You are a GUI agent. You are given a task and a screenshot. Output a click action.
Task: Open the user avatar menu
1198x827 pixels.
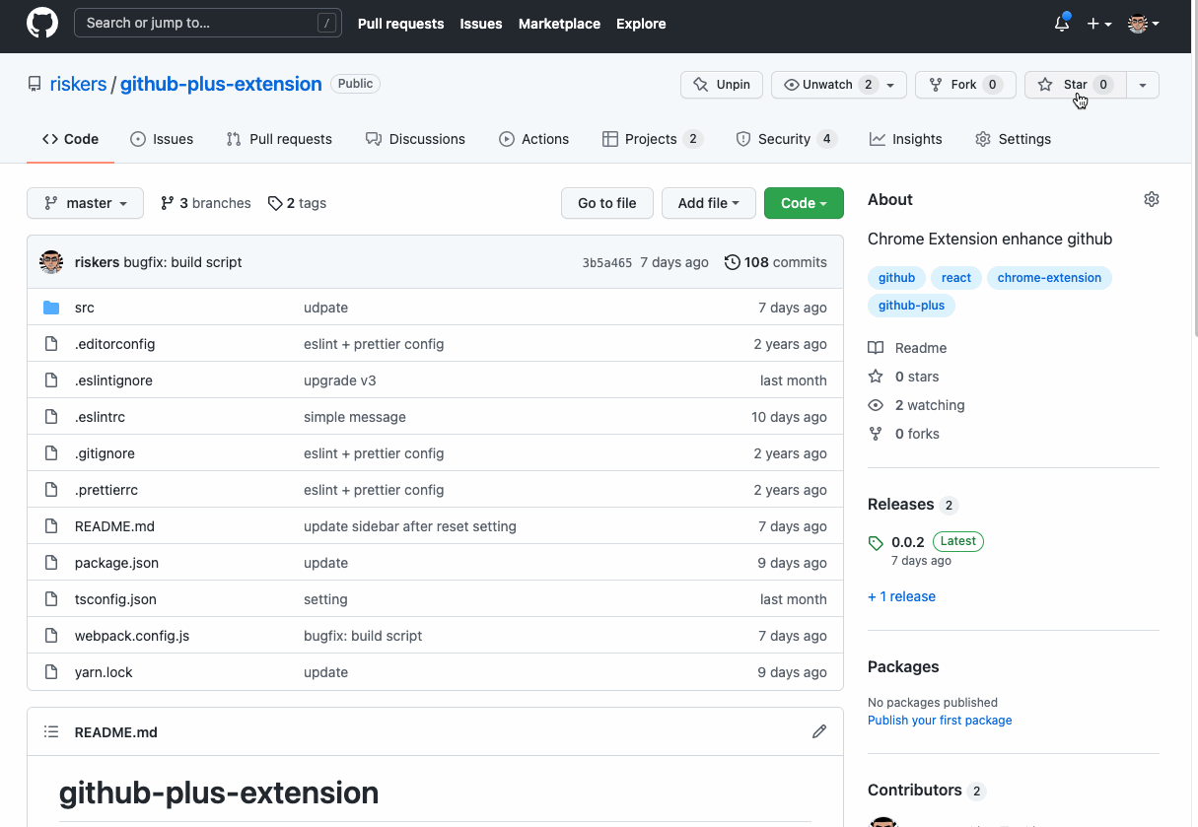tap(1144, 24)
